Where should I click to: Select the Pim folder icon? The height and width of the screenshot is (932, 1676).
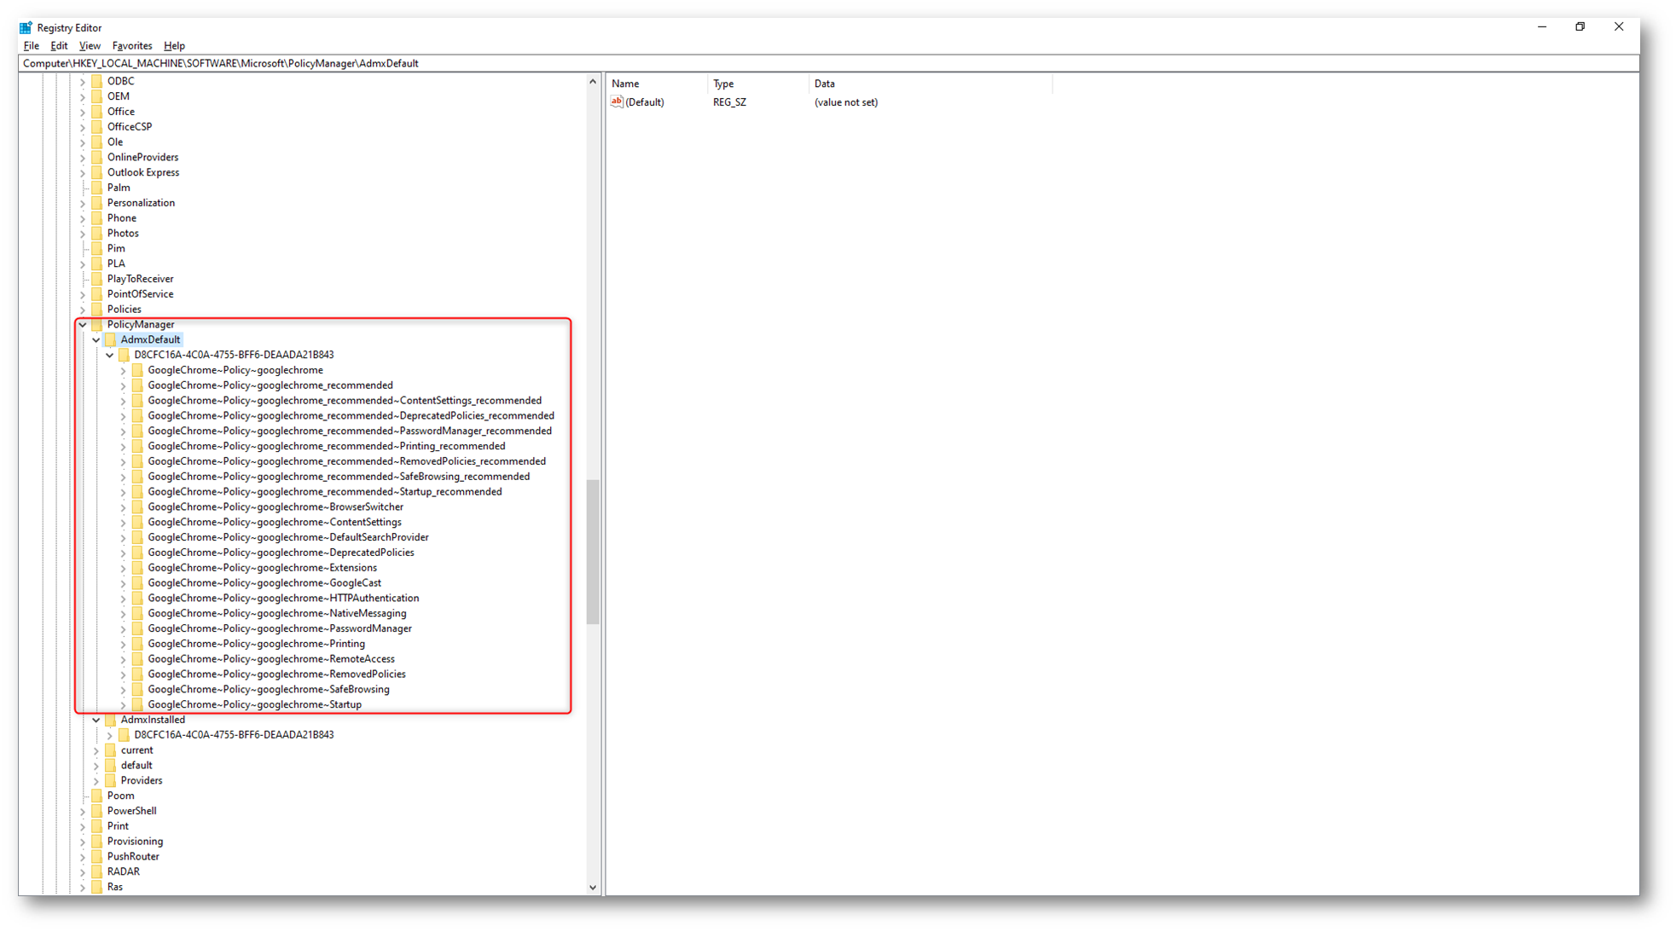(97, 249)
